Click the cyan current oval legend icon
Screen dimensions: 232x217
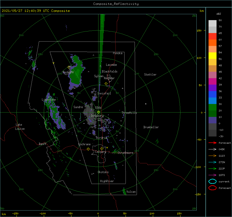point(212,181)
